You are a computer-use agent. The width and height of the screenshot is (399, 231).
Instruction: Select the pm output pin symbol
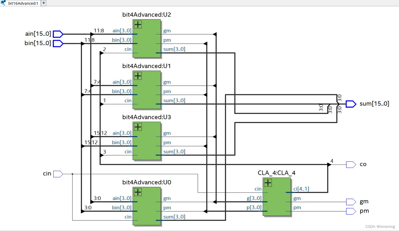point(351,211)
